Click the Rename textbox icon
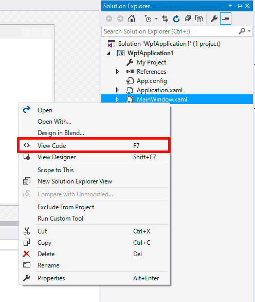 (x=27, y=265)
